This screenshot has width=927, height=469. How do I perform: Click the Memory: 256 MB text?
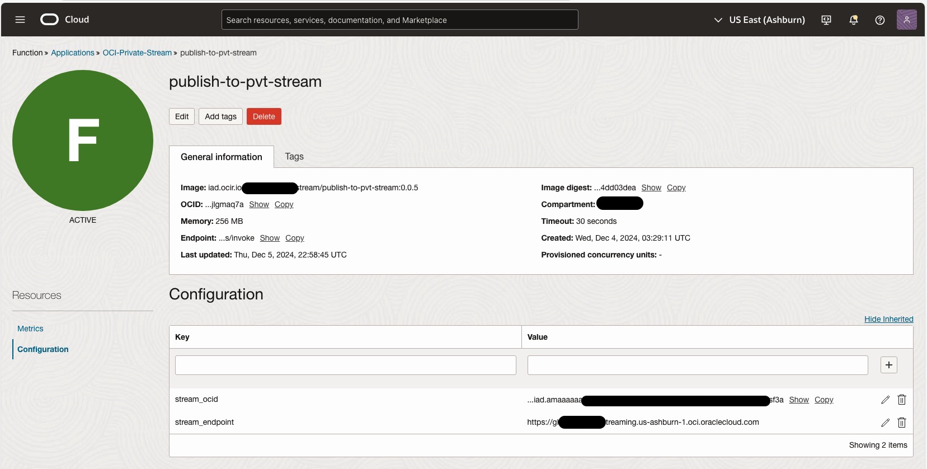211,221
